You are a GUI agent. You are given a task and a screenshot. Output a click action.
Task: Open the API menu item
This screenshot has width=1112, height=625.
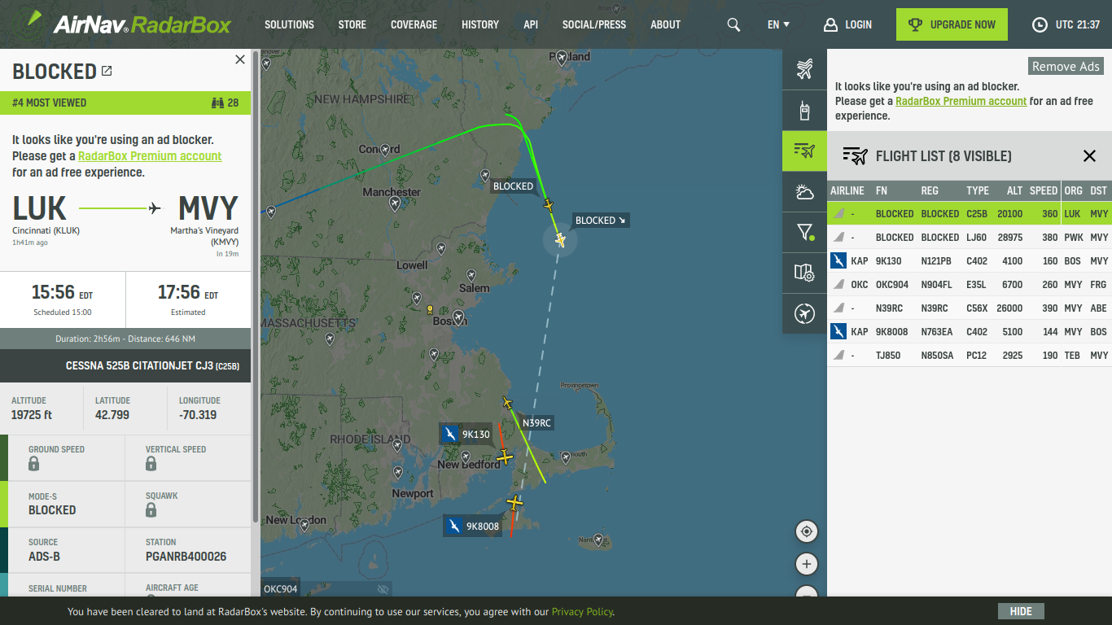pos(531,24)
